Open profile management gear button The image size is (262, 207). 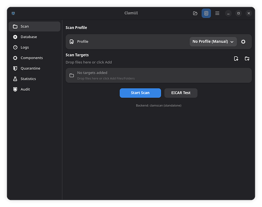coord(243,41)
